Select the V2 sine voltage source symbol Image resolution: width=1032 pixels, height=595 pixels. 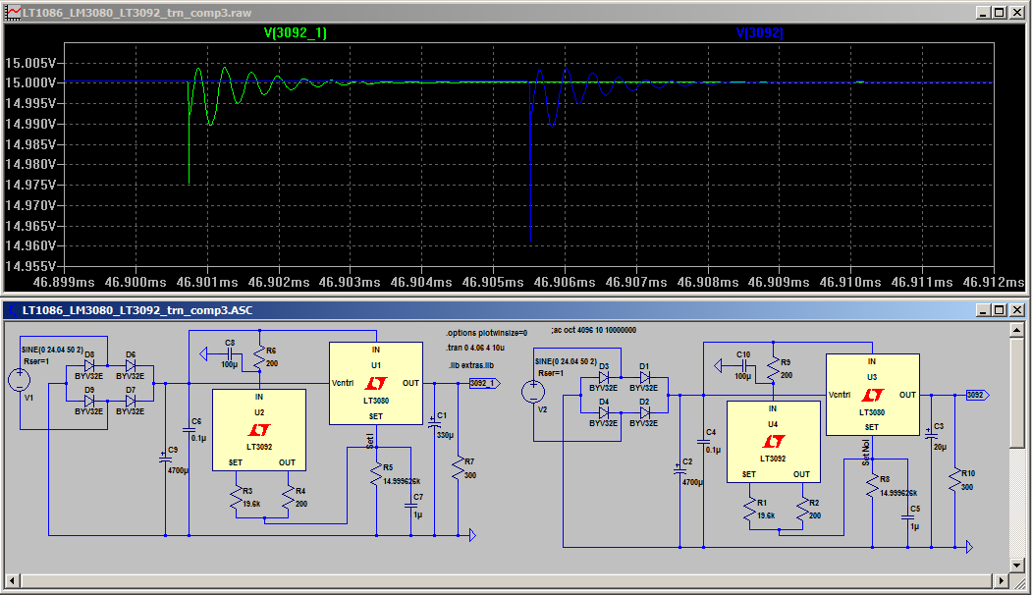point(533,392)
